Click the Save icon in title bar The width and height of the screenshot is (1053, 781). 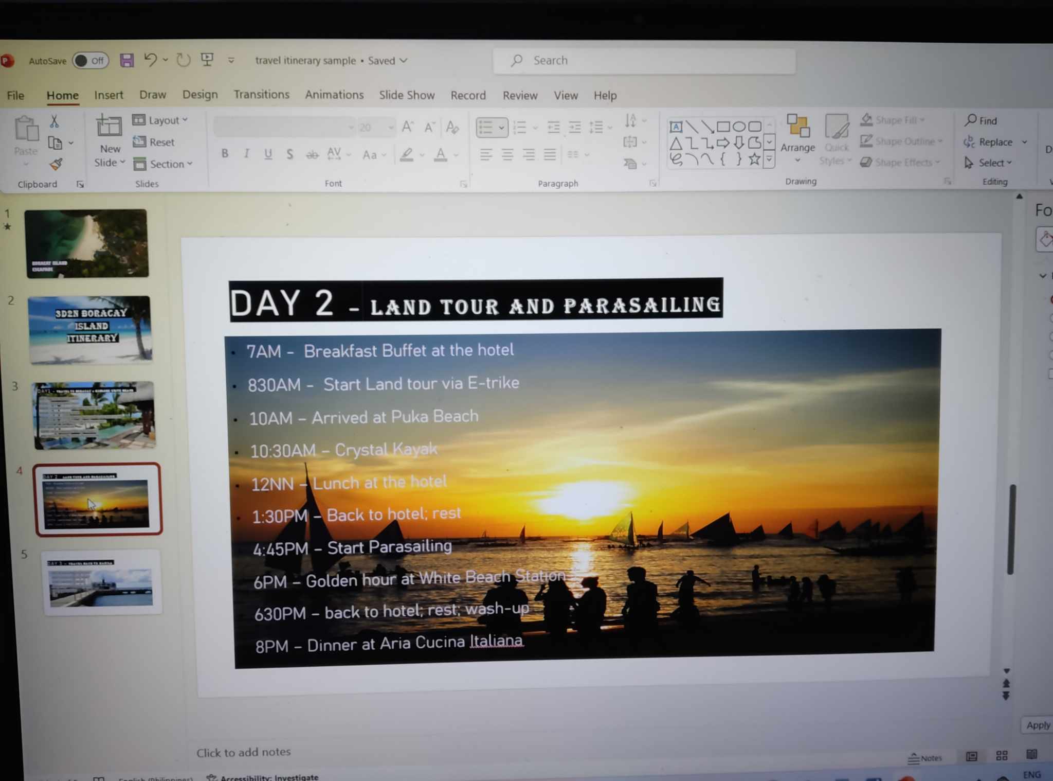coord(126,61)
